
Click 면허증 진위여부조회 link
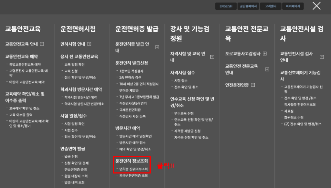point(133,169)
